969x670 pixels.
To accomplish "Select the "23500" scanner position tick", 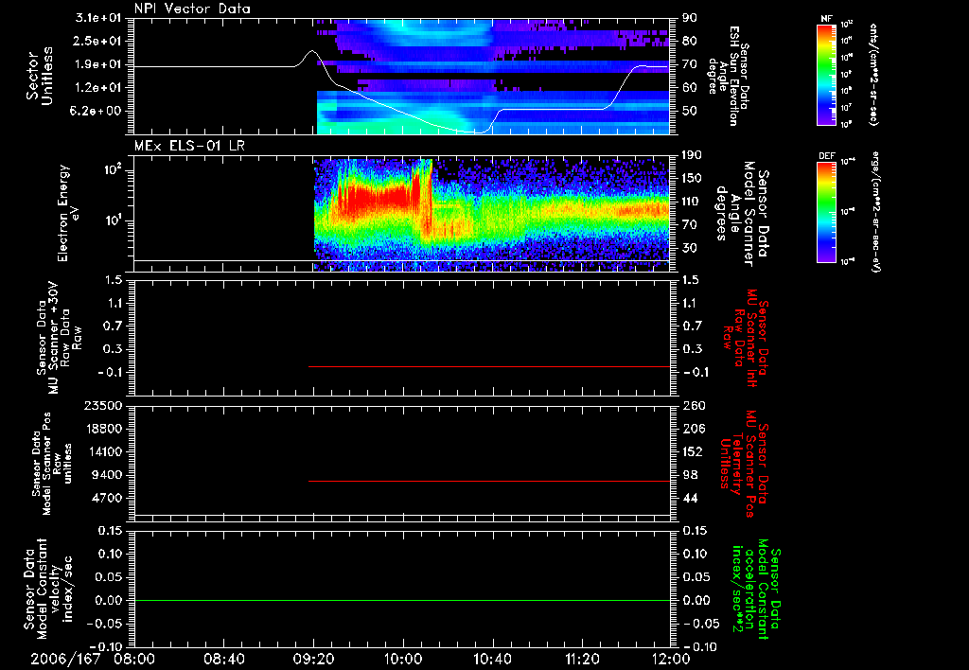I will click(x=103, y=406).
